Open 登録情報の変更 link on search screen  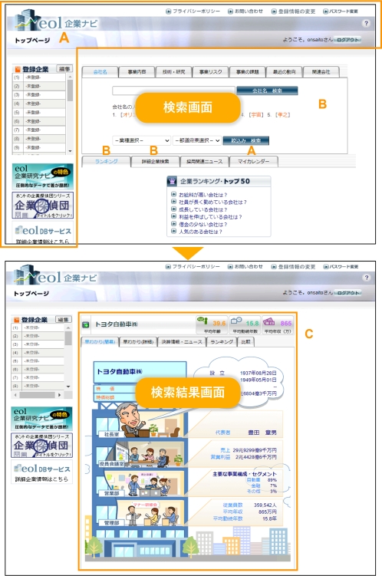pos(294,12)
